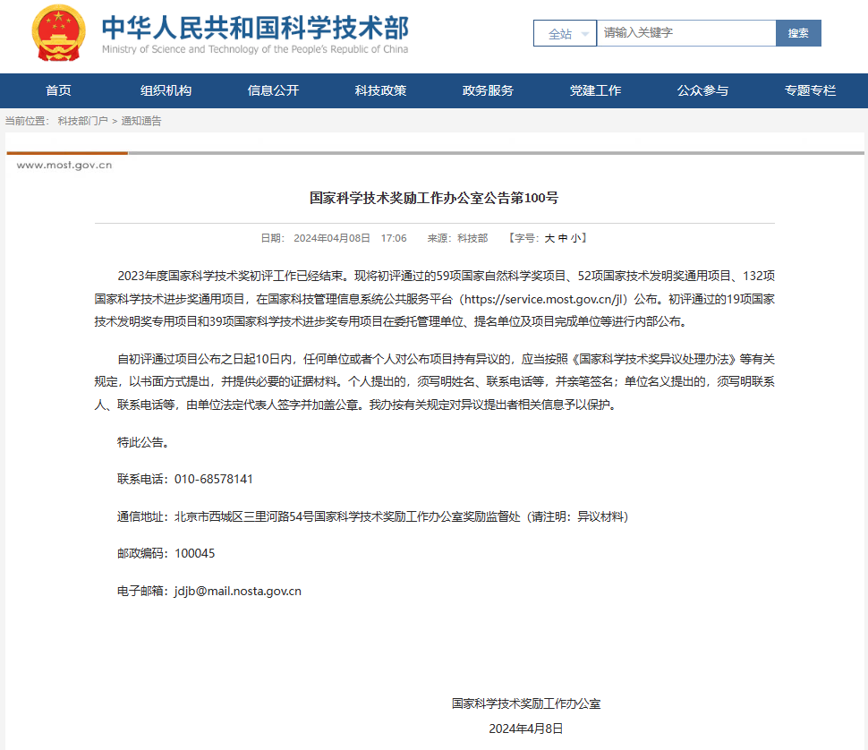The image size is (868, 750).
Task: Go to the 首页 nav item
Action: (58, 90)
